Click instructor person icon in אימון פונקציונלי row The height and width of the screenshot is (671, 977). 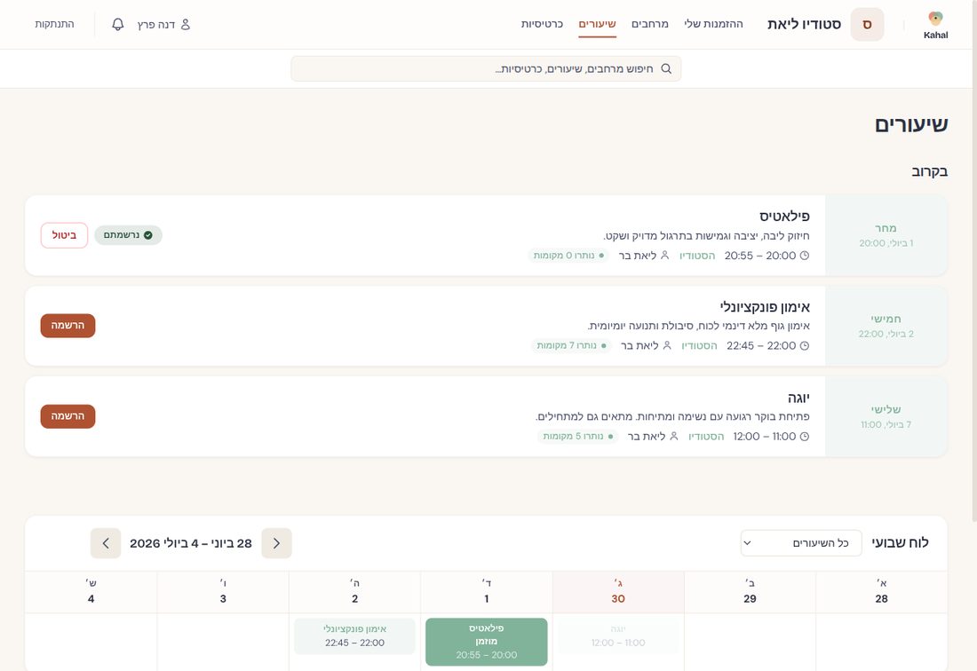point(667,345)
